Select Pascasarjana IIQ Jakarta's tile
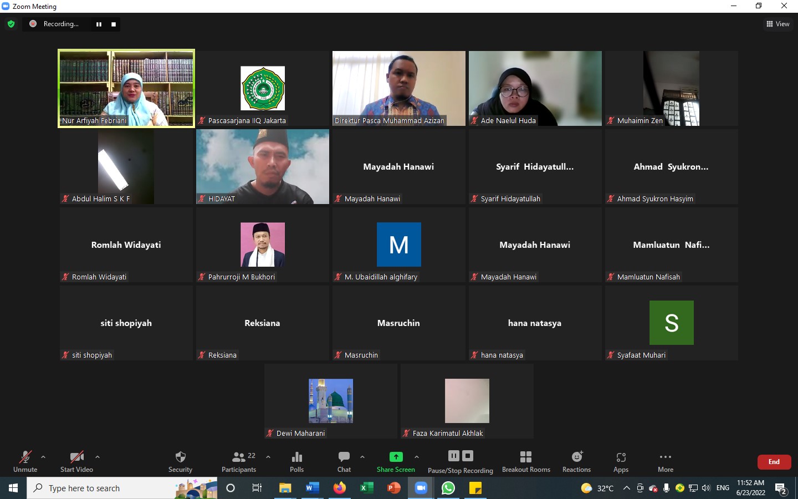The height and width of the screenshot is (499, 798). (263, 88)
